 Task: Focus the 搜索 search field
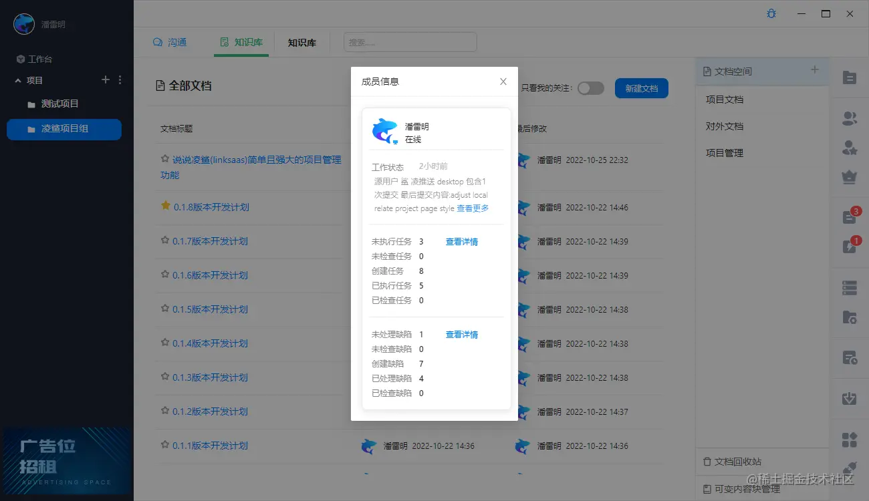[410, 42]
